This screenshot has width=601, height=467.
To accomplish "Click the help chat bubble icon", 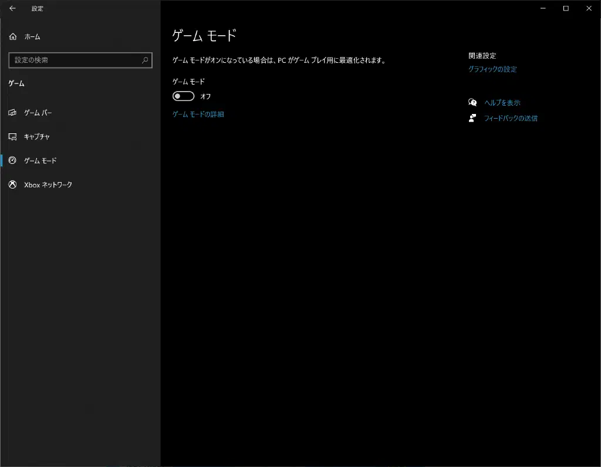I will coord(472,103).
